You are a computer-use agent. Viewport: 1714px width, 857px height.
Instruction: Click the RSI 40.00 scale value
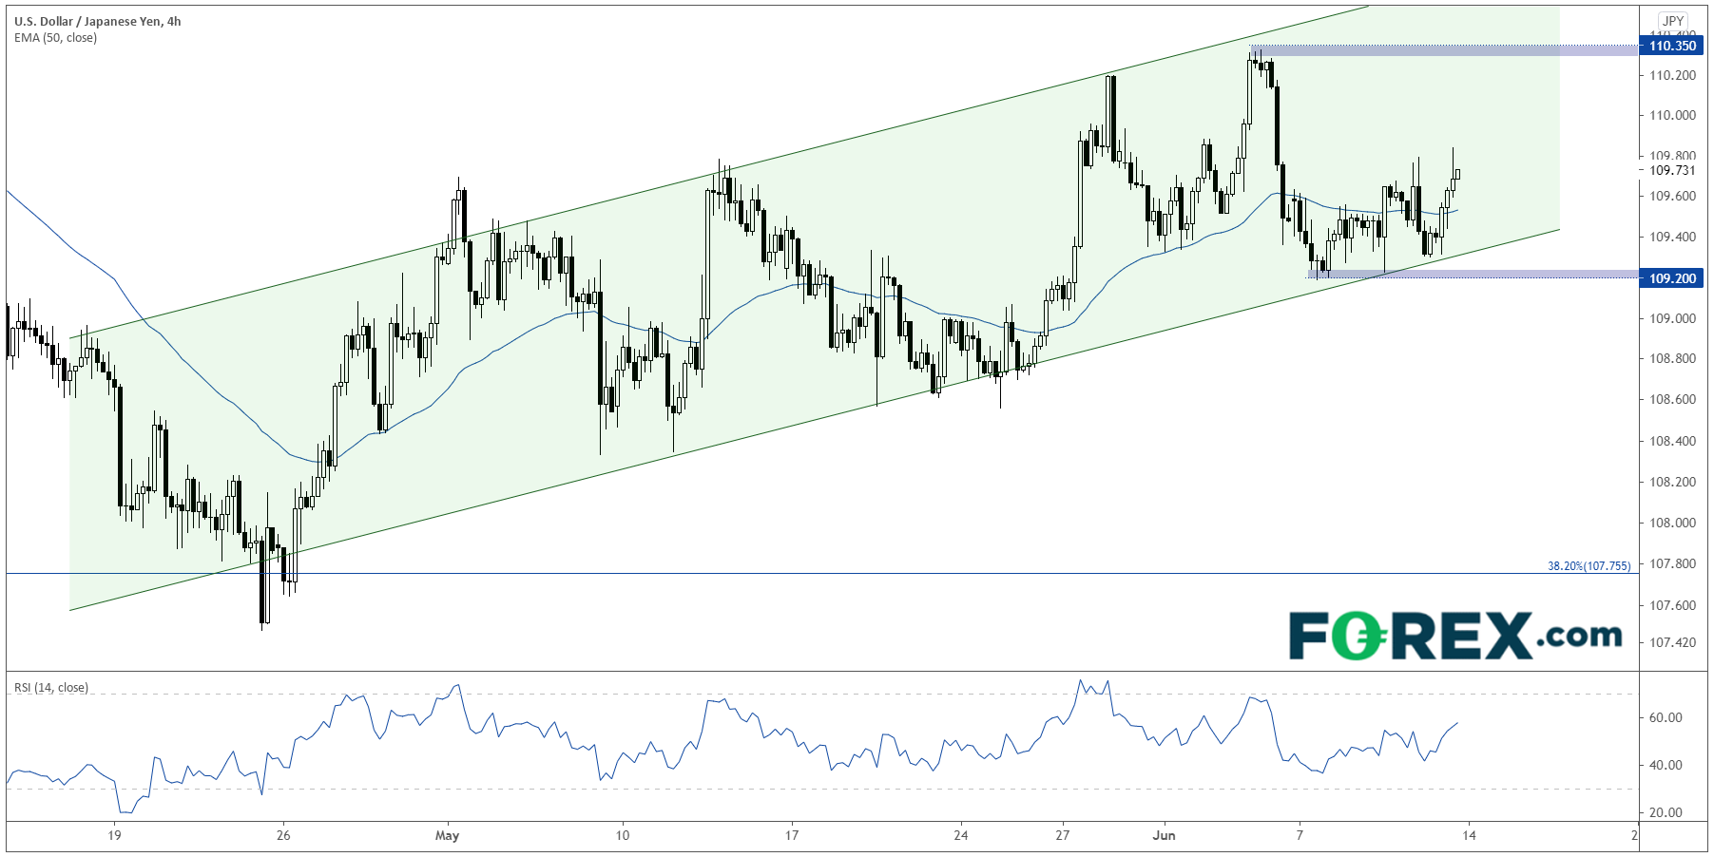pos(1666,766)
